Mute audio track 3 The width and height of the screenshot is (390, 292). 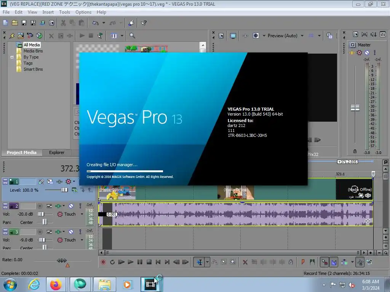[71, 232]
